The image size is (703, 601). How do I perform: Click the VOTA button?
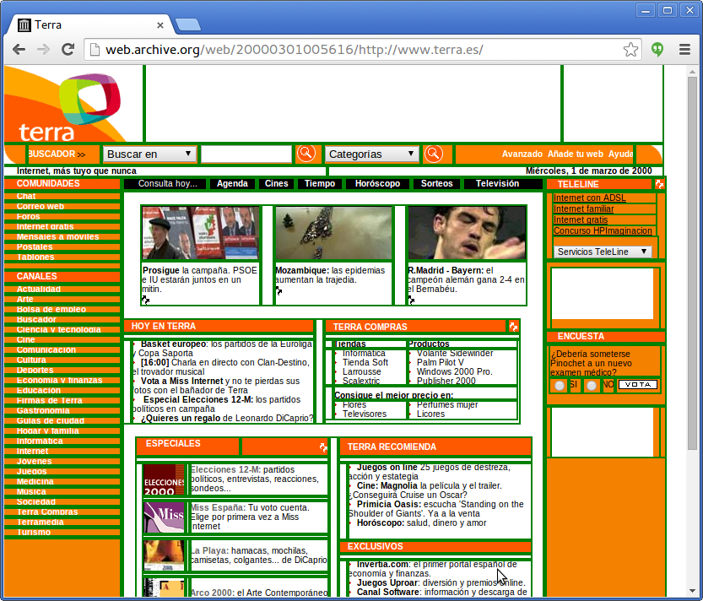tap(637, 384)
